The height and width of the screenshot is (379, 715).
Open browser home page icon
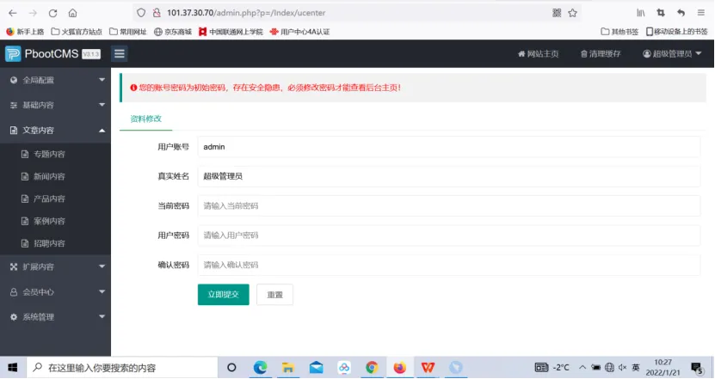coord(72,13)
